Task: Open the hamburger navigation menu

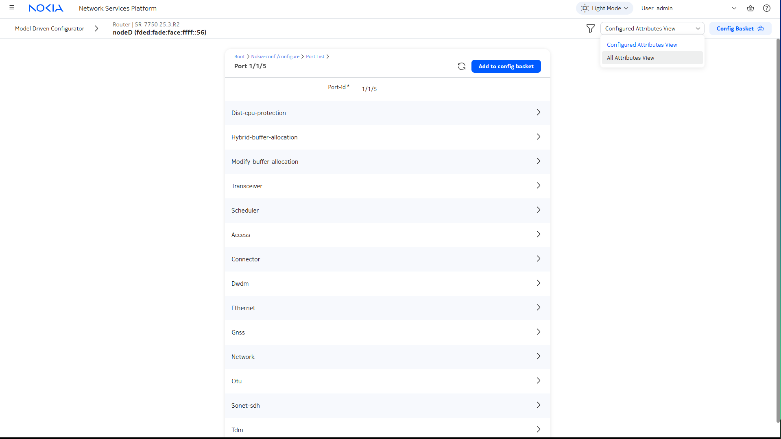Action: 12,8
